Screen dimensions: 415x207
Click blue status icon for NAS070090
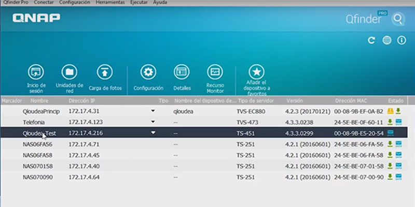point(398,177)
